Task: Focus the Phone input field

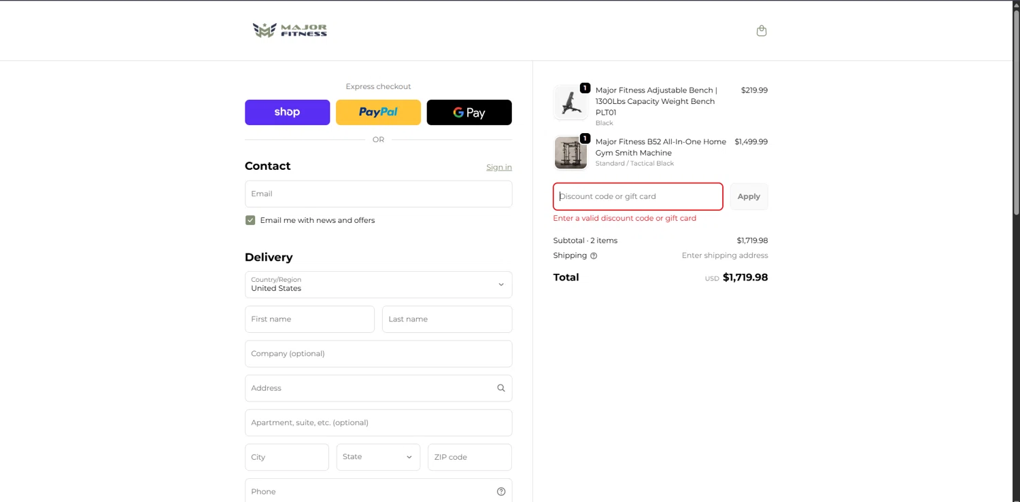Action: pyautogui.click(x=378, y=490)
